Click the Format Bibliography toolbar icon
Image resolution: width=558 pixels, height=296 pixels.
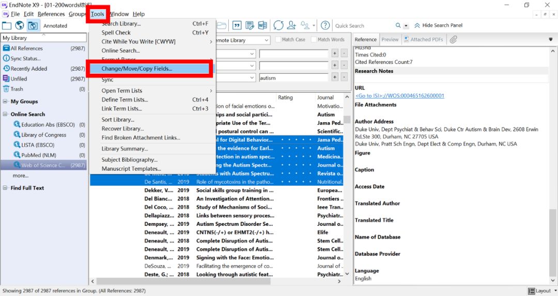pos(250,25)
